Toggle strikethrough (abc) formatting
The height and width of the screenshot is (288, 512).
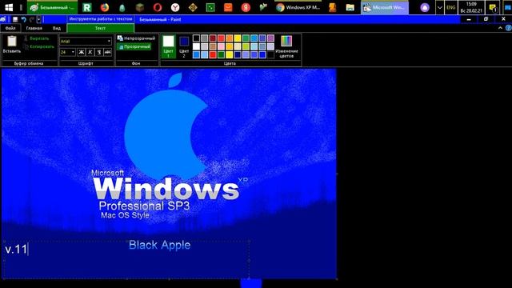108,52
